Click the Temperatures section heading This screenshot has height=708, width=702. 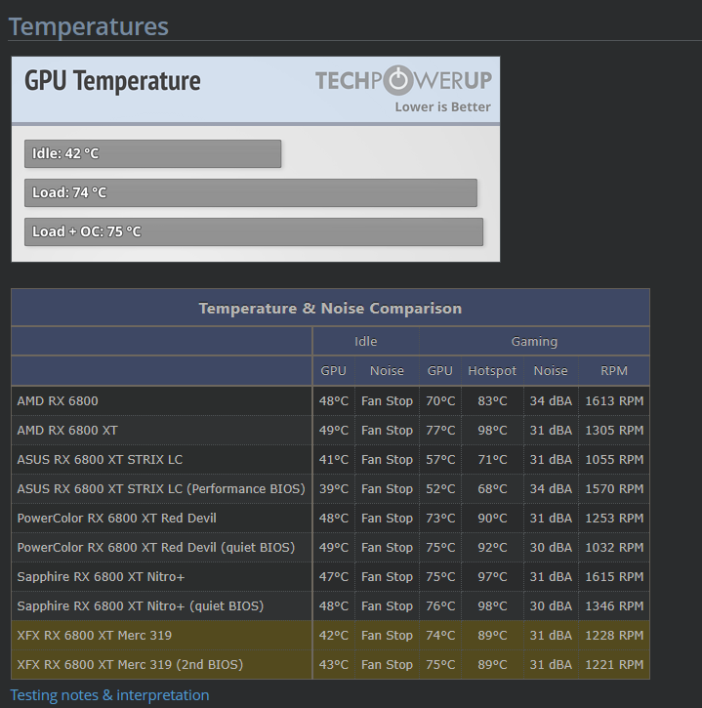[x=89, y=26]
